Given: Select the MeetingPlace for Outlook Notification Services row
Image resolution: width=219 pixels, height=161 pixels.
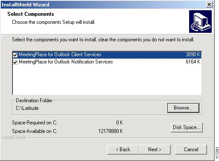Looking at the screenshot, I should click(107, 62).
